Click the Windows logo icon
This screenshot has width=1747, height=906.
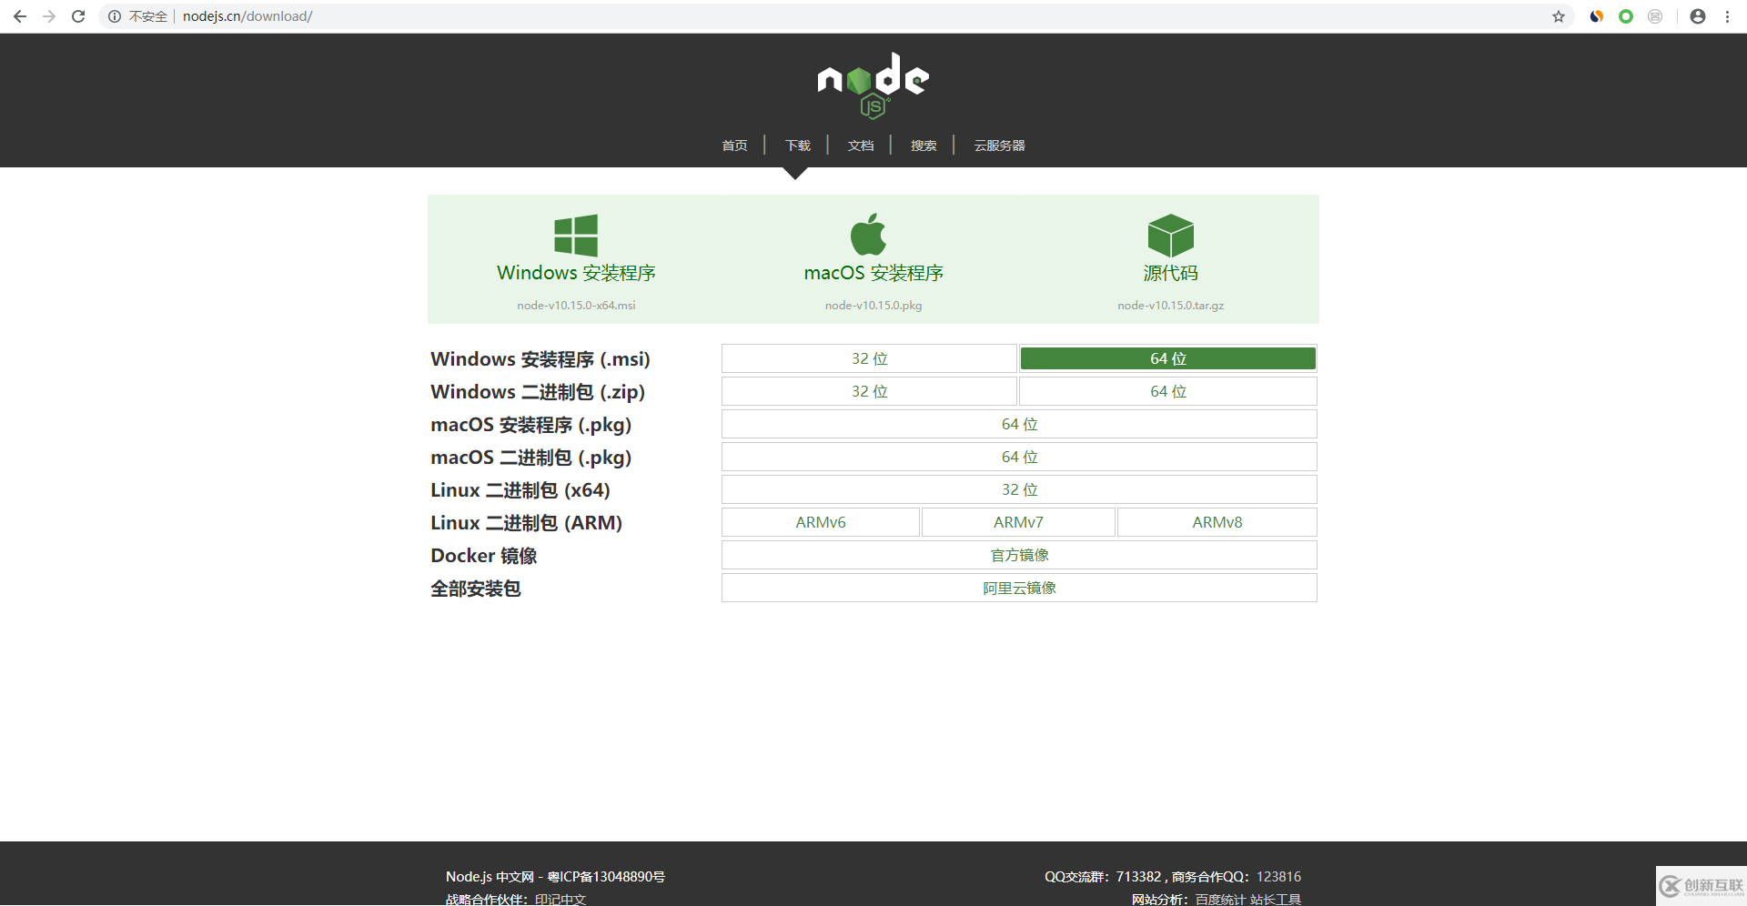point(576,236)
